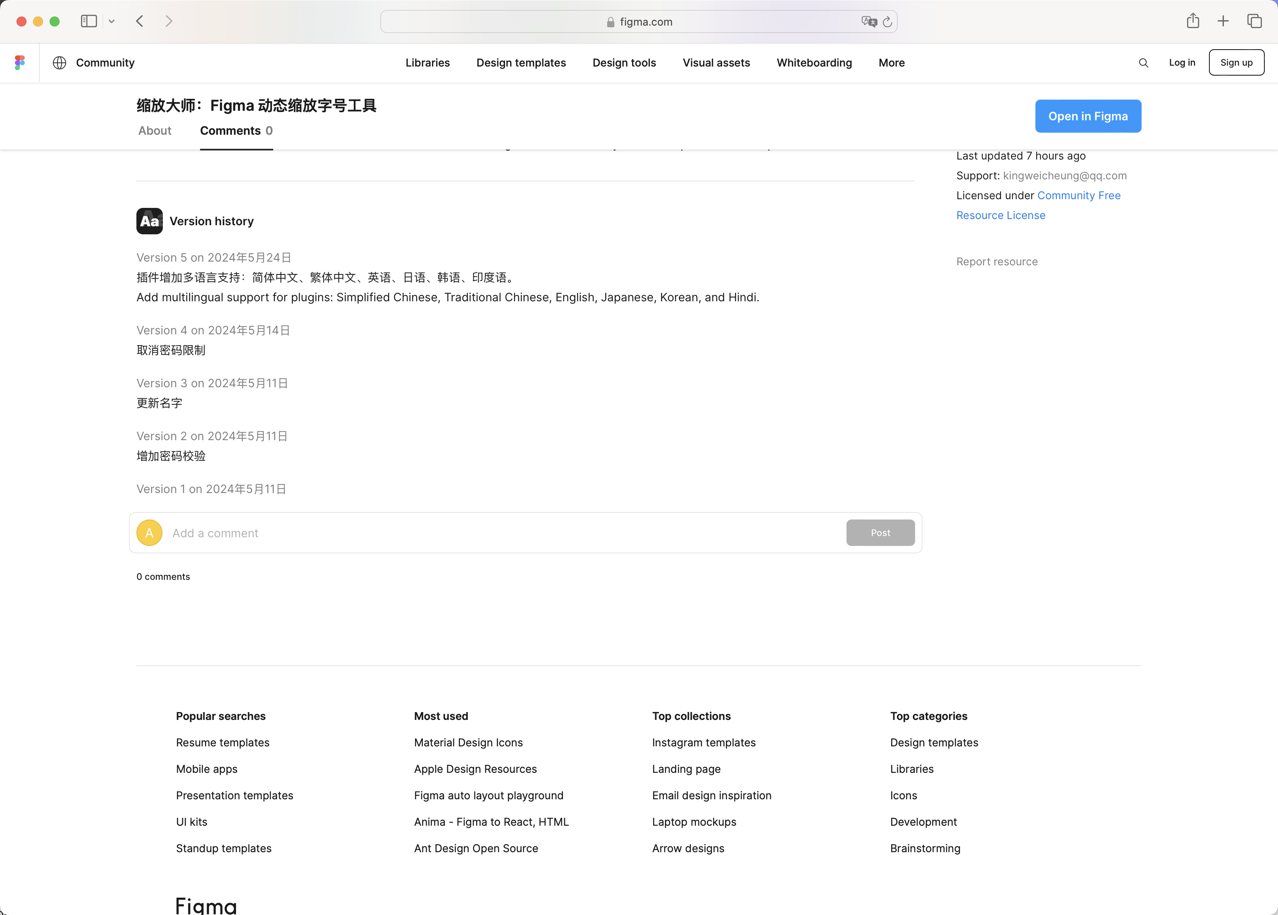The width and height of the screenshot is (1278, 915).
Task: Toggle the Safari sidebar icon
Action: [89, 21]
